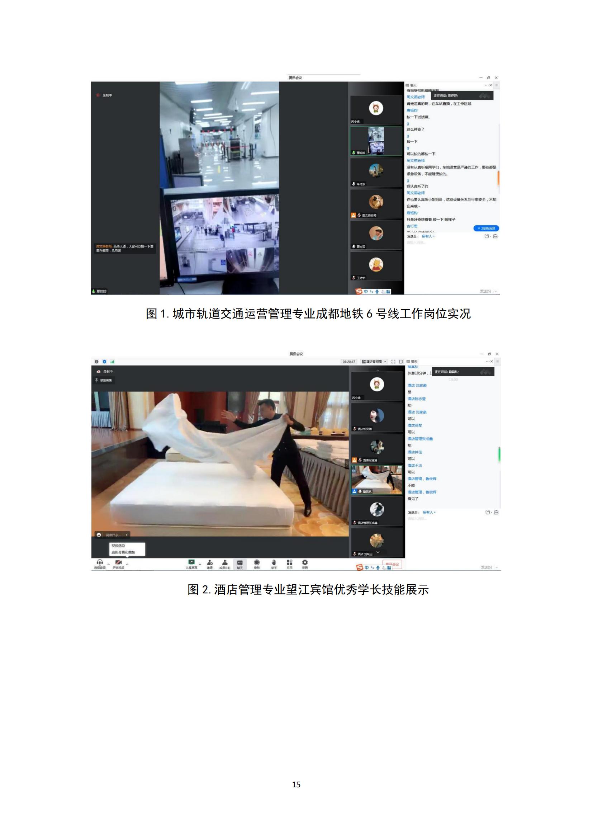593x839 pixels.
Task: Open the 演讲者视图 view layout dropdown
Action: click(374, 362)
